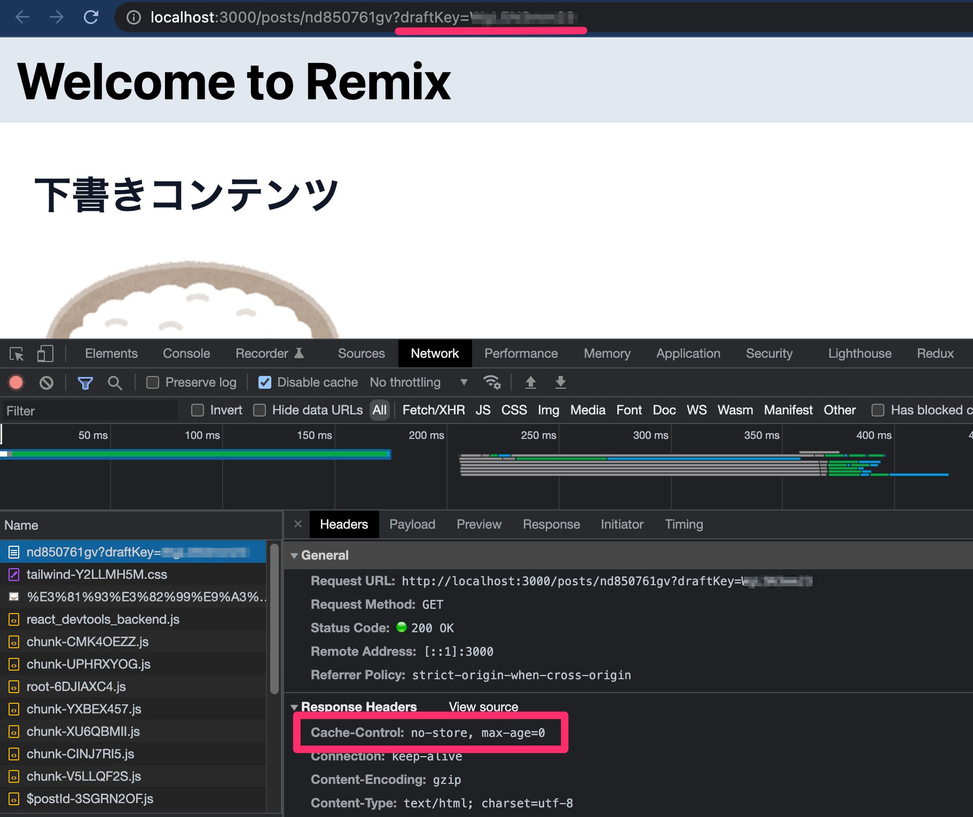
Task: Open the Payload tab
Action: [412, 524]
